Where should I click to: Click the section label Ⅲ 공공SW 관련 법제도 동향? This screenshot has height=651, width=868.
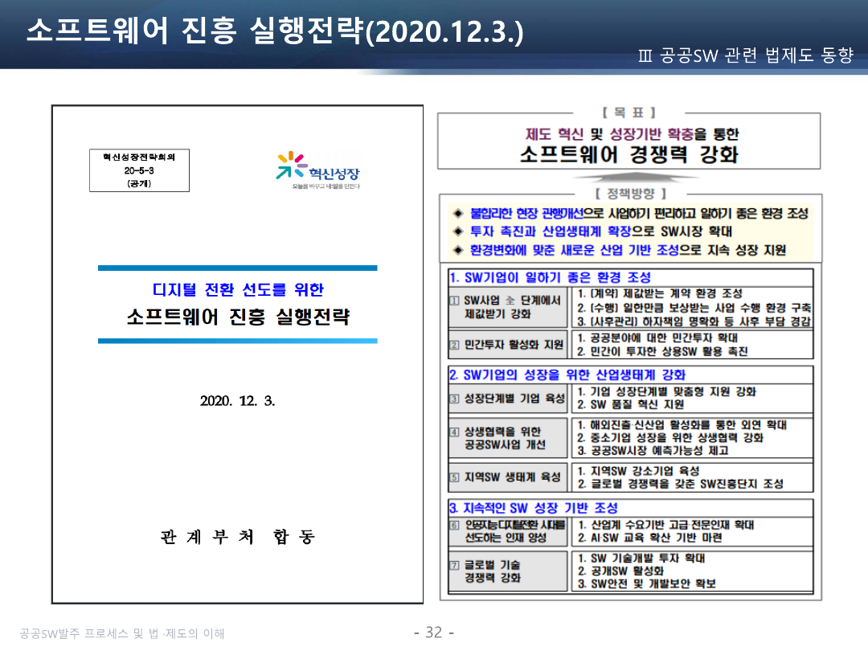[745, 55]
